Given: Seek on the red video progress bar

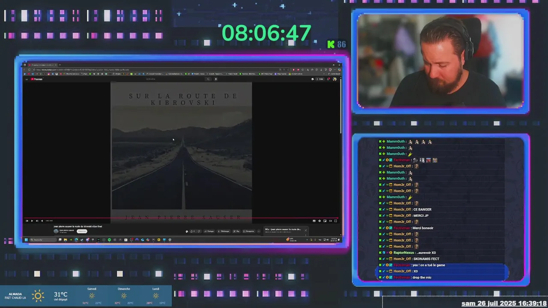Looking at the screenshot, I should coord(181,218).
